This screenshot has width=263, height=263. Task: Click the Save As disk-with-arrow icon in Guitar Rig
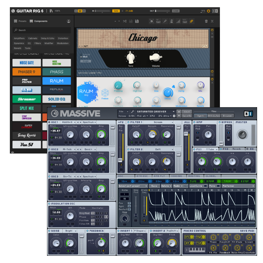tap(137, 21)
